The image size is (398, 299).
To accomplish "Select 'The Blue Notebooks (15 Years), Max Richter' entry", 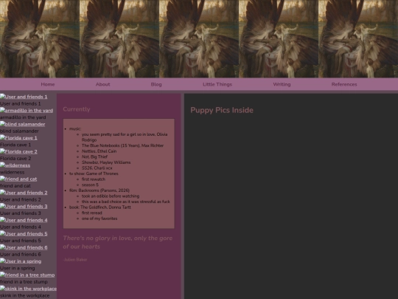I will [x=122, y=145].
